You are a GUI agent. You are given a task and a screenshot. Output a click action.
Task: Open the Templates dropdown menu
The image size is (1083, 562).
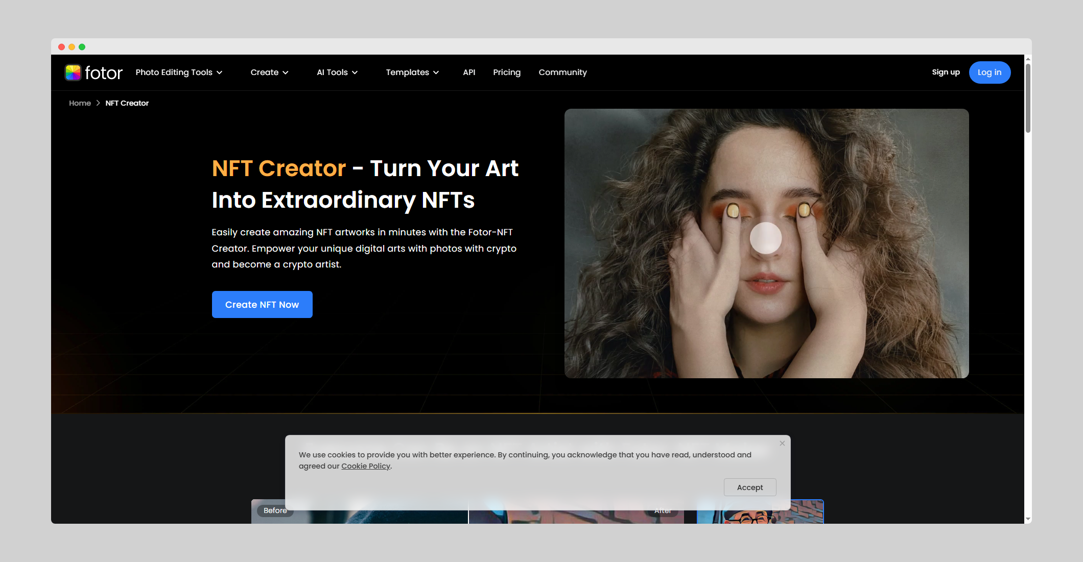point(412,72)
